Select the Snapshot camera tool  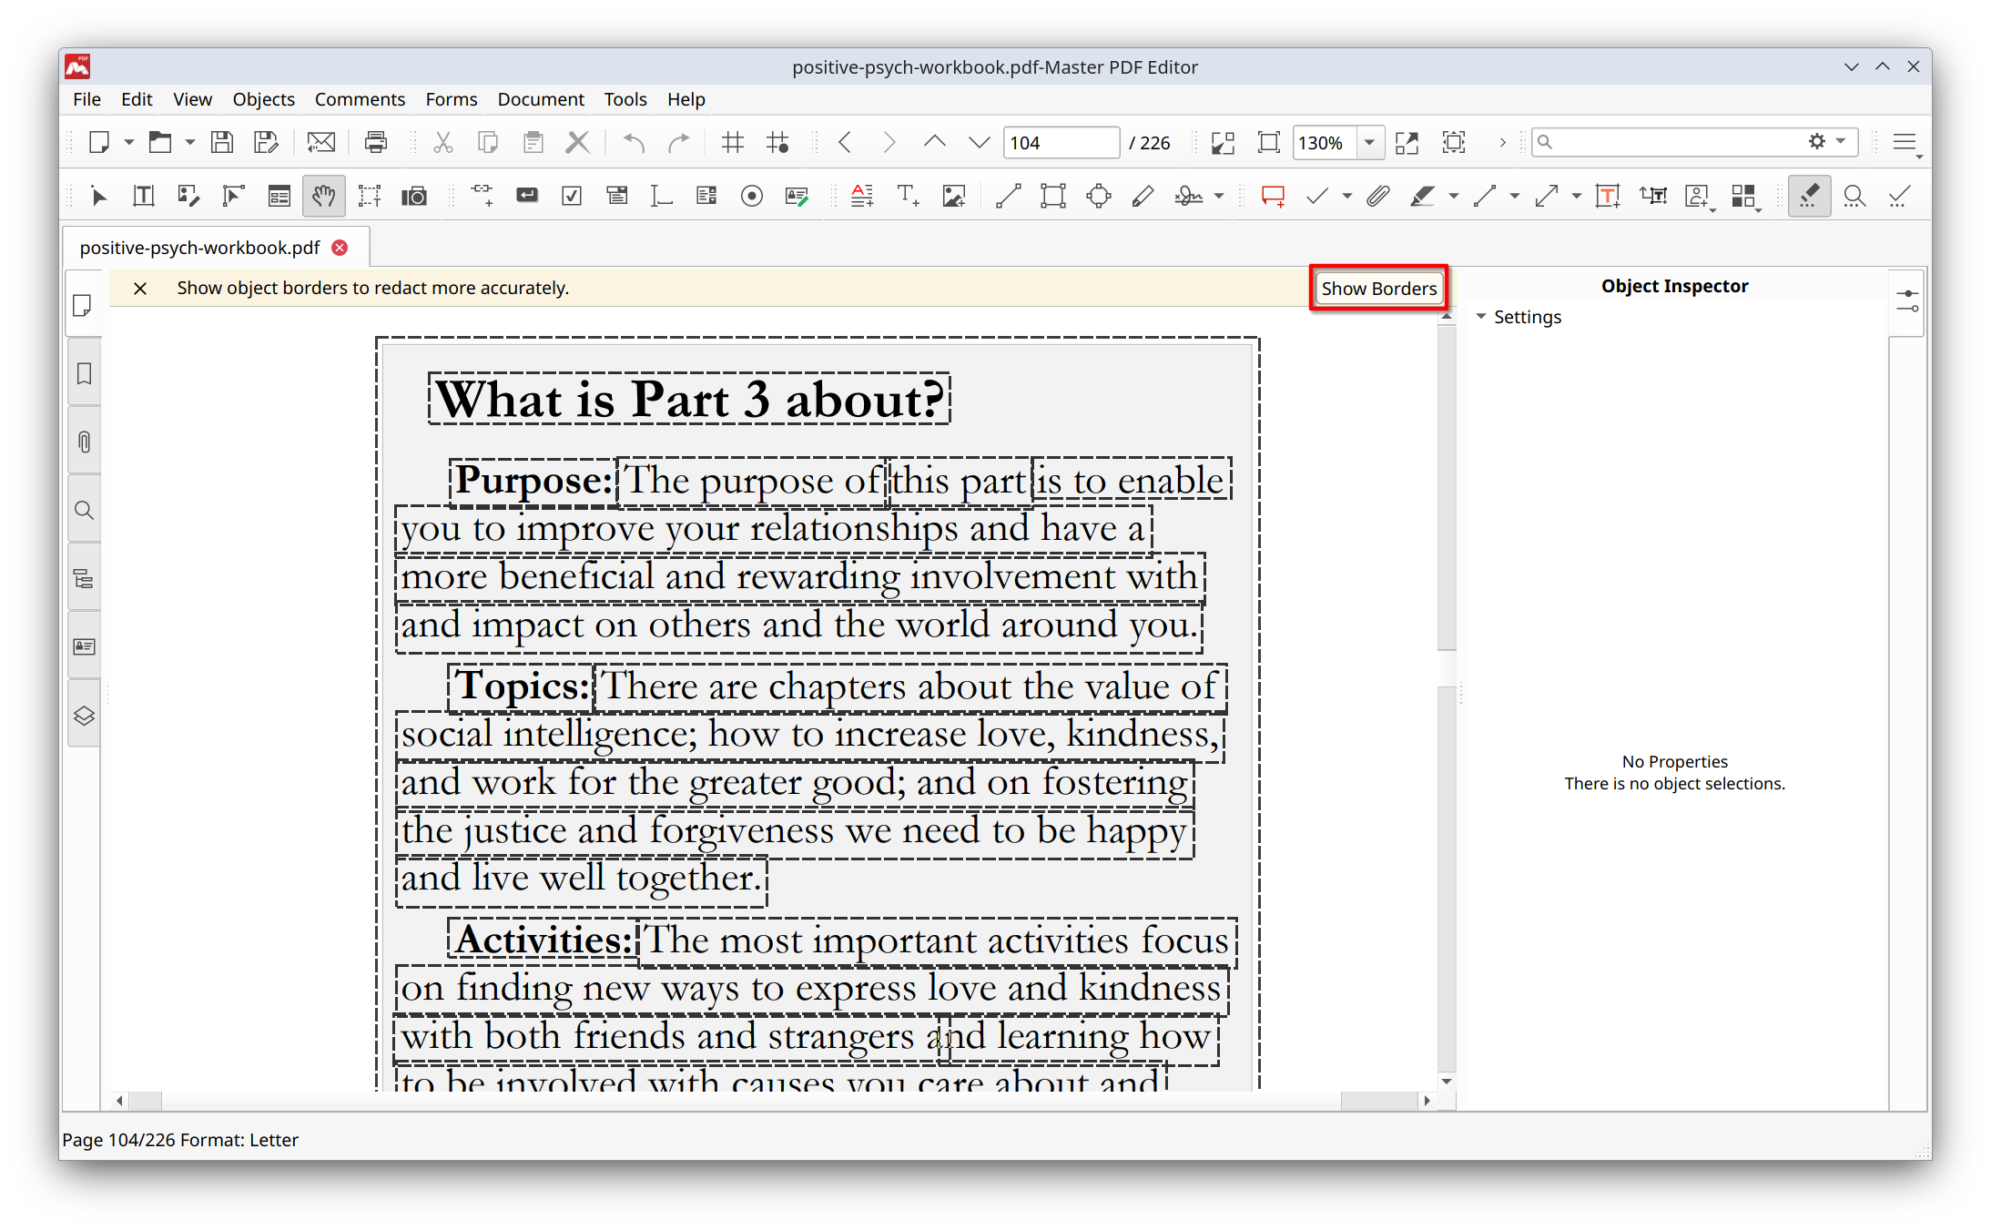click(414, 196)
